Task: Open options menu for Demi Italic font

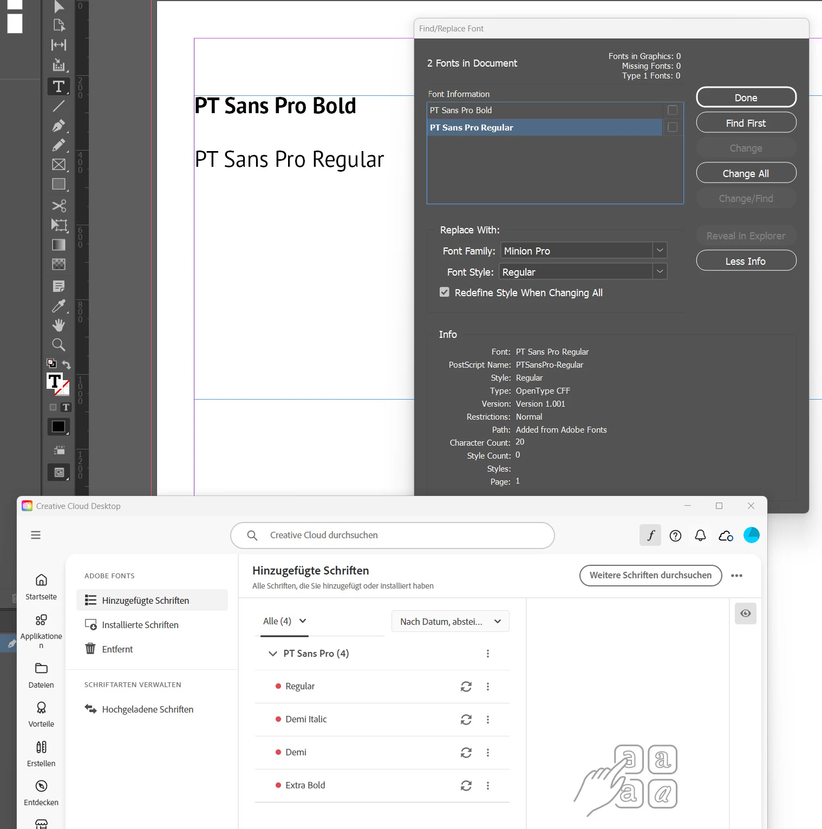Action: point(488,720)
